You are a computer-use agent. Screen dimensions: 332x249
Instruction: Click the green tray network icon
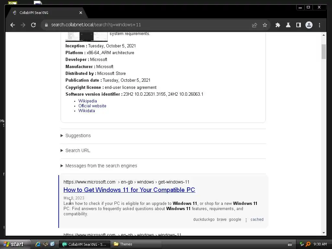click(302, 244)
